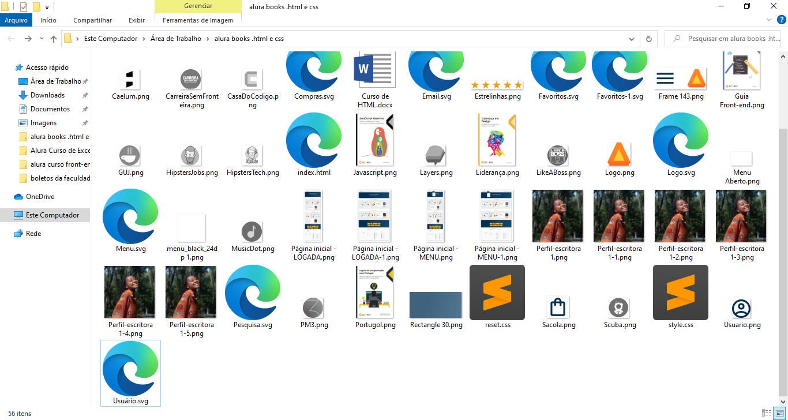Go up one folder level
This screenshot has width=788, height=420.
tap(54, 39)
